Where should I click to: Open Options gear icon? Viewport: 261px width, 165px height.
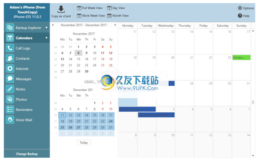pyautogui.click(x=240, y=8)
